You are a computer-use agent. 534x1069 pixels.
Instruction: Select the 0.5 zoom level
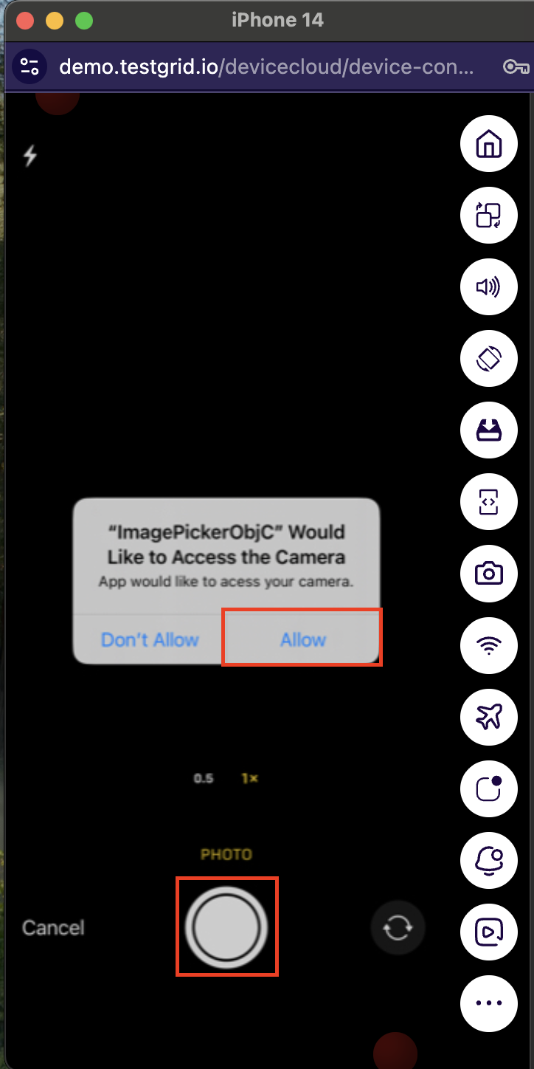[204, 778]
